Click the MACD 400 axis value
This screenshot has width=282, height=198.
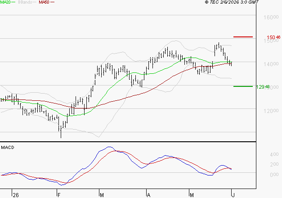[x=274, y=154]
